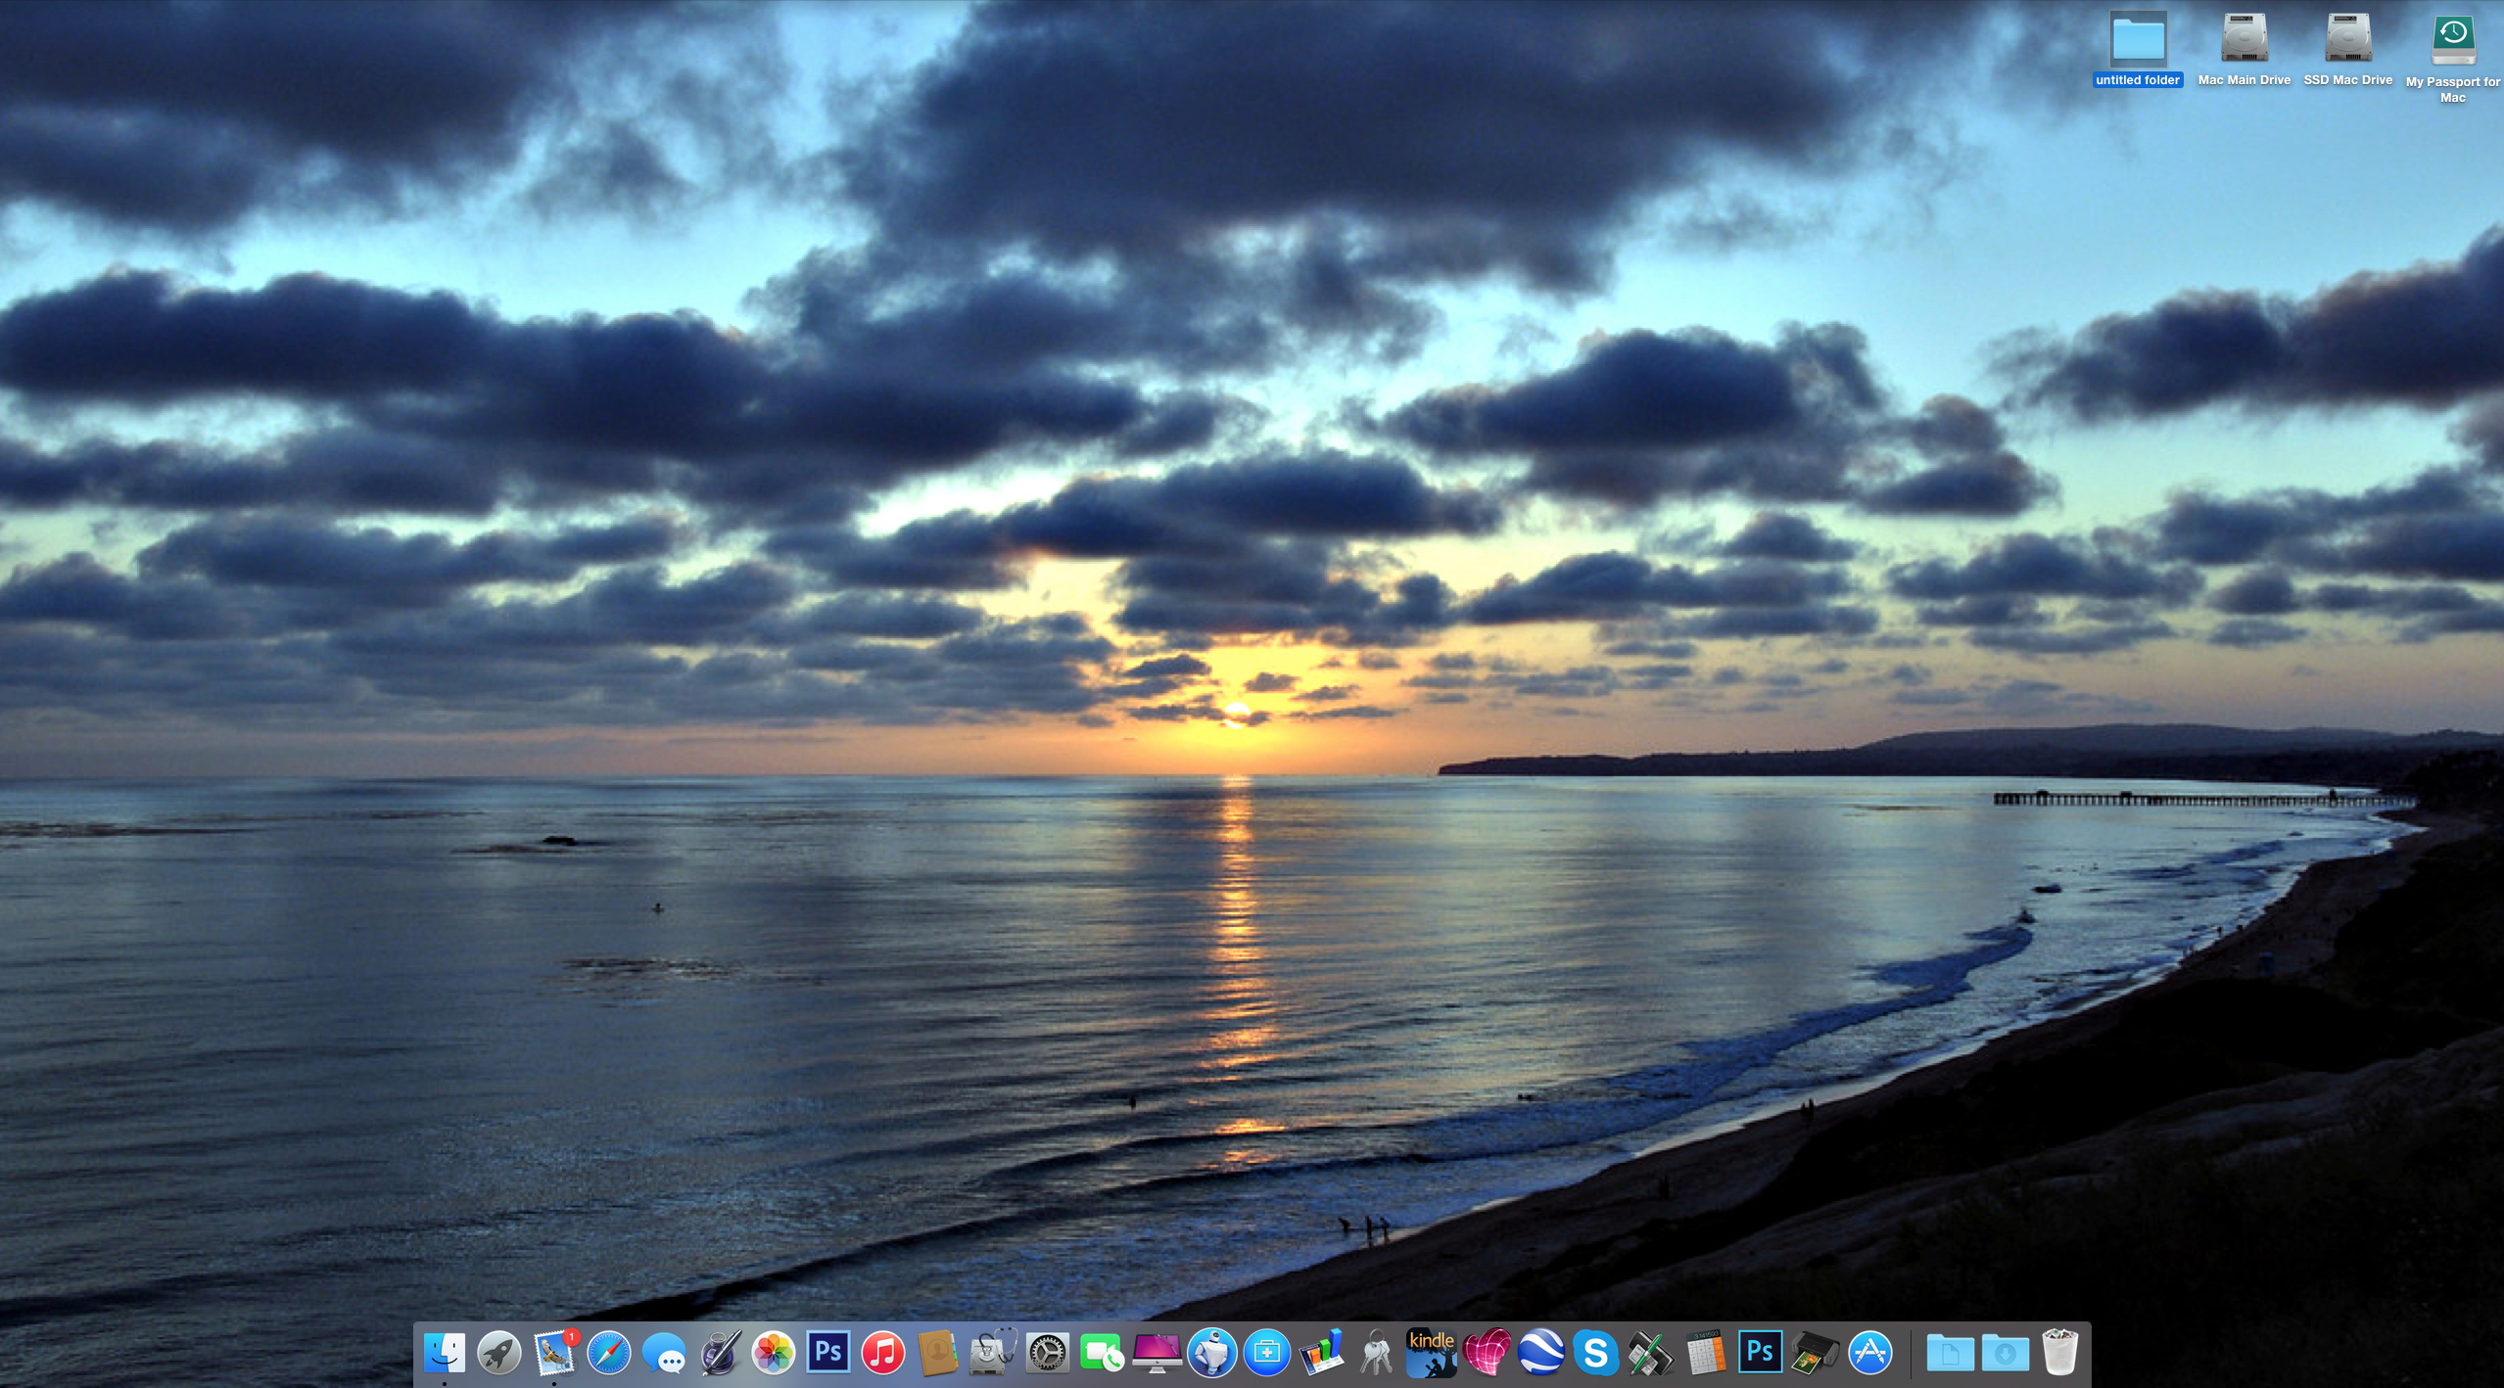
Task: Launch Photos app from dock
Action: pos(774,1353)
